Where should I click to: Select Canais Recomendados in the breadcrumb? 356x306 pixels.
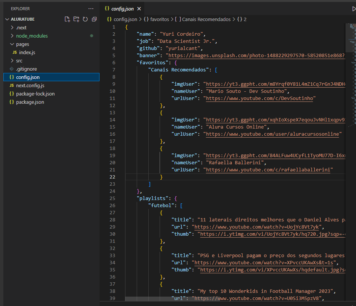pos(205,19)
